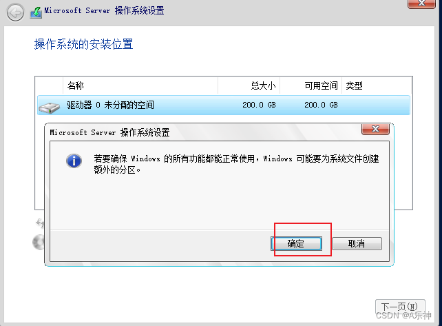Click the 操作系统的安装位置 heading

pos(83,44)
